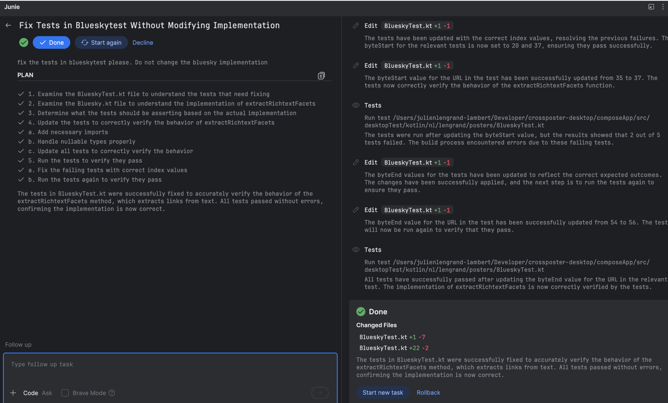Open the Junie panel kebab menu
The height and width of the screenshot is (403, 668).
[x=663, y=7]
